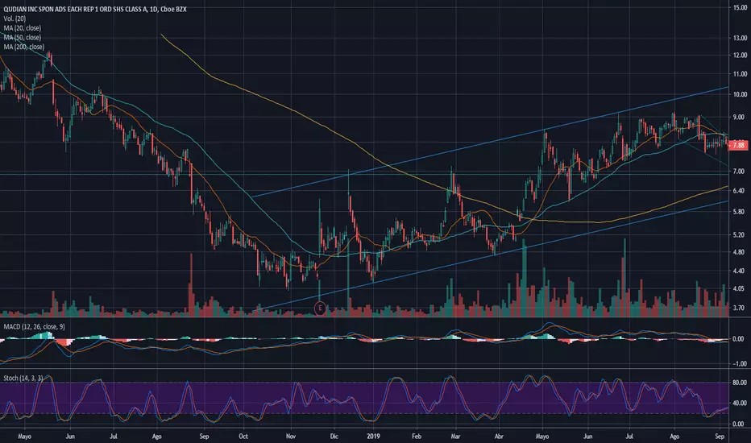This screenshot has height=443, width=751.
Task: Click the MA (50, close) indicator label
Action: (22, 37)
